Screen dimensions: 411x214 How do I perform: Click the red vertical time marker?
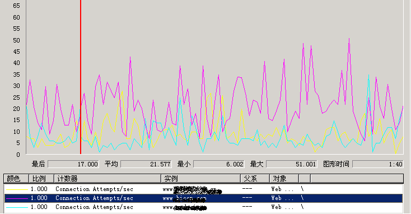coord(81,77)
